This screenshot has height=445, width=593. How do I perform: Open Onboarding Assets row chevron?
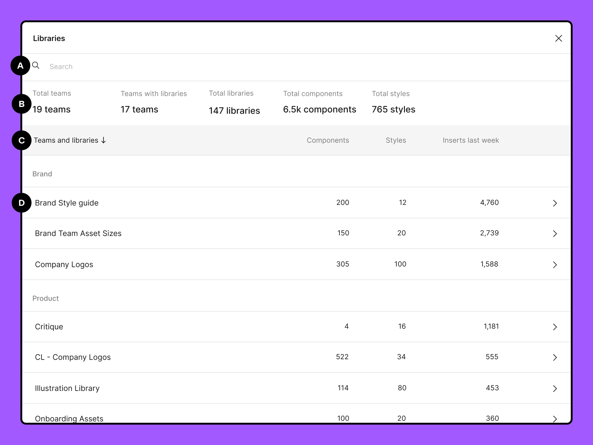click(x=555, y=419)
